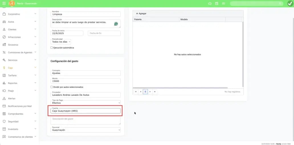Viewport: 294px width, 145px height.
Task: Select Notificaciones por Mail in sidebar
Action: 19,106
